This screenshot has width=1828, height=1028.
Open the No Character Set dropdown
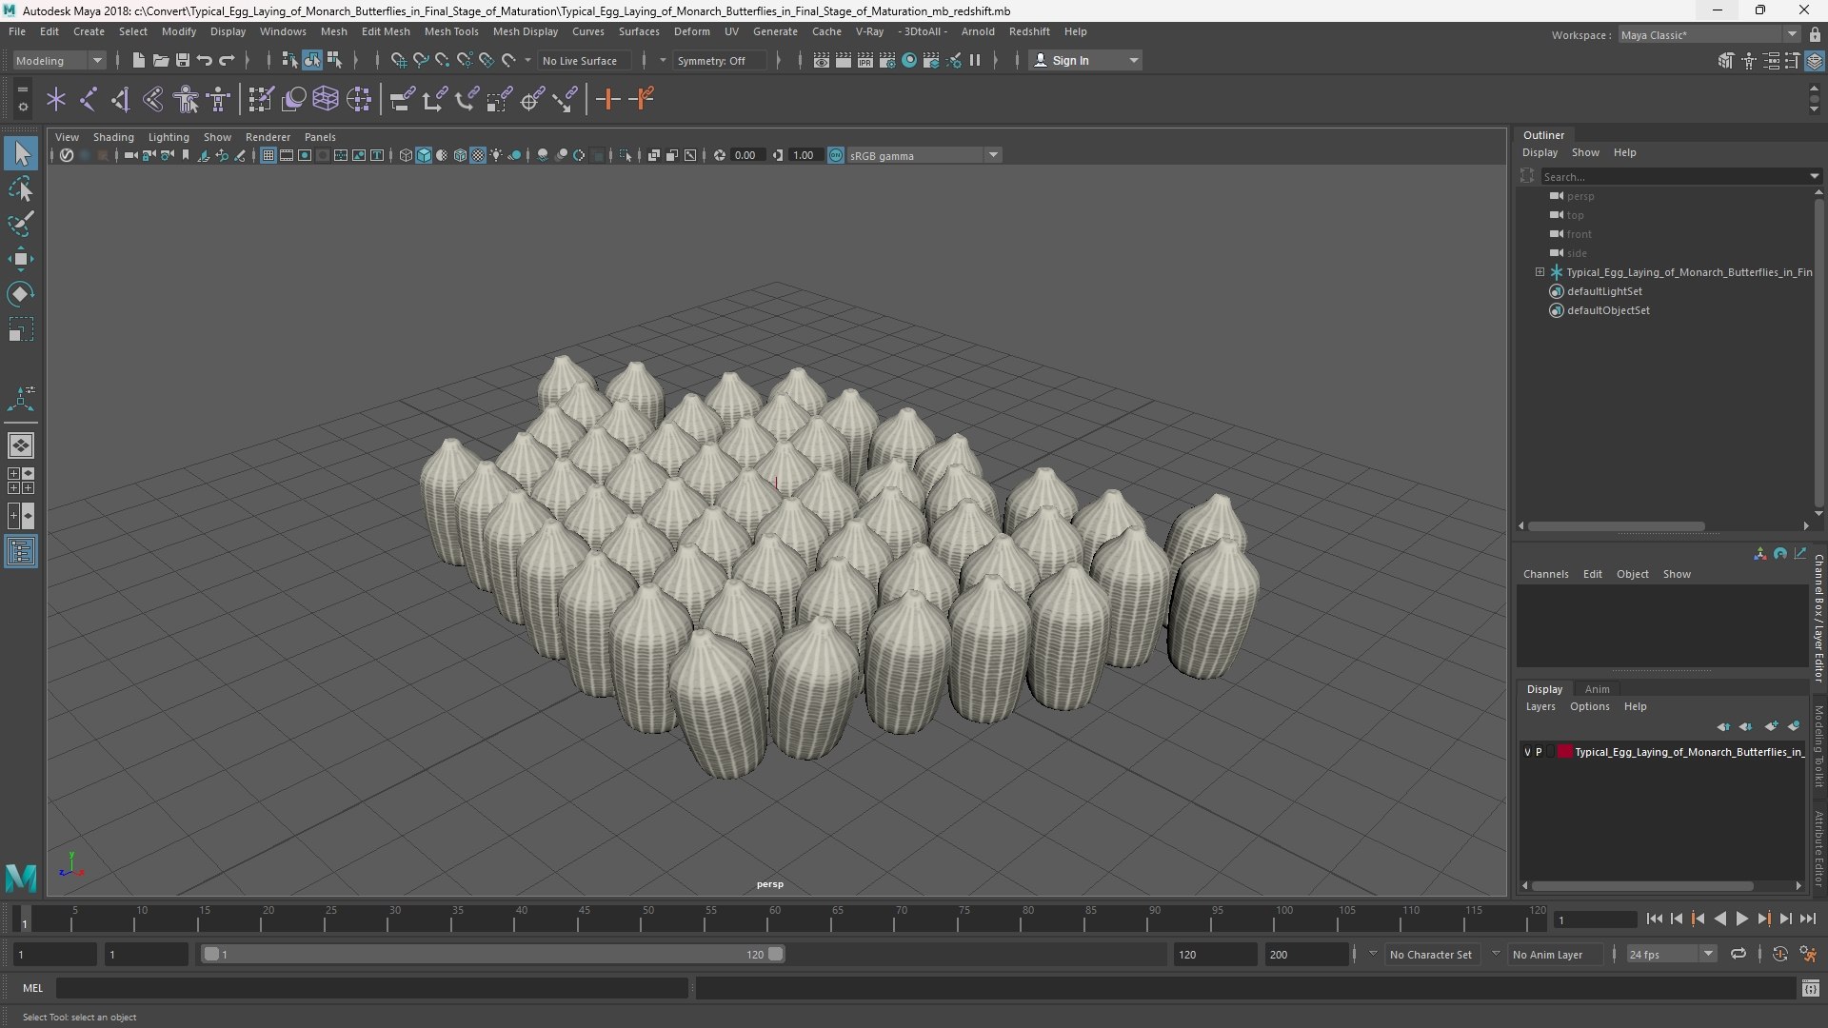pyautogui.click(x=1431, y=954)
